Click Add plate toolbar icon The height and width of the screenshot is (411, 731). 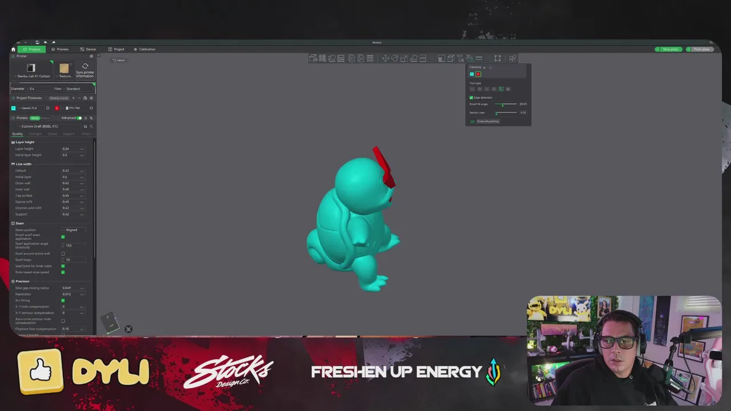322,58
